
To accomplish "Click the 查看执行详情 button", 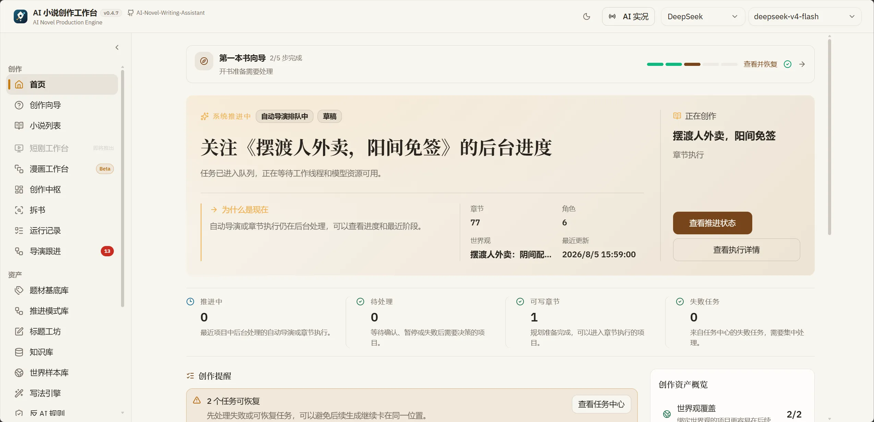I will [x=736, y=250].
